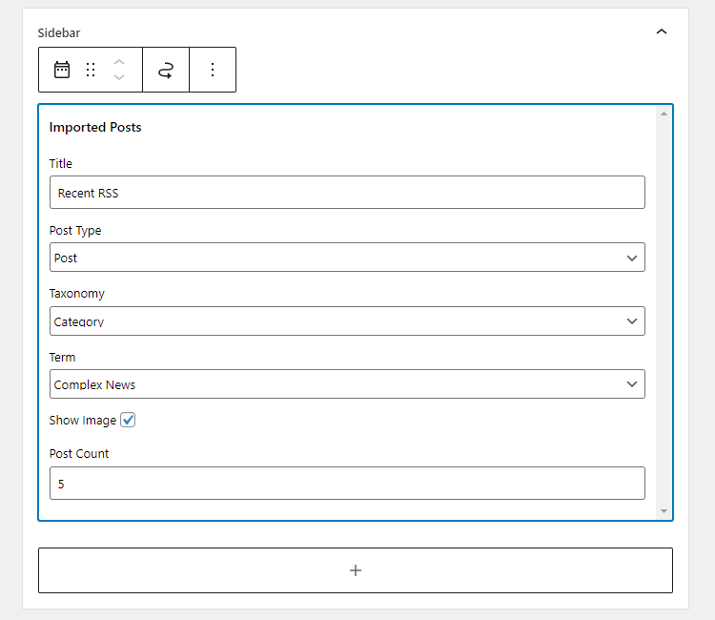The height and width of the screenshot is (620, 715).
Task: Click the plus icon to add a block
Action: click(x=356, y=570)
